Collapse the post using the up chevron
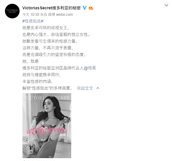 (x=98, y=88)
